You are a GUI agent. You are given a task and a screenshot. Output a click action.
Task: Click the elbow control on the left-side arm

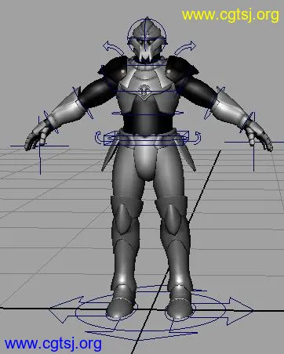tap(83, 103)
